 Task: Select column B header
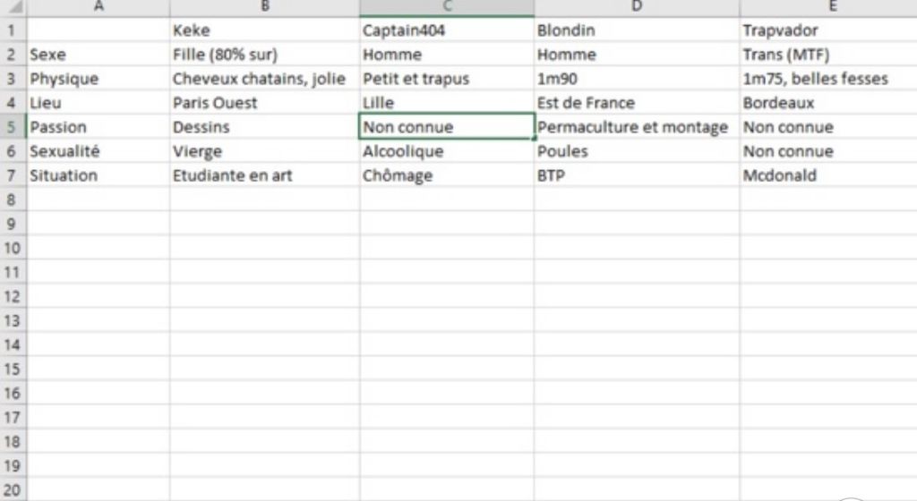pos(265,6)
